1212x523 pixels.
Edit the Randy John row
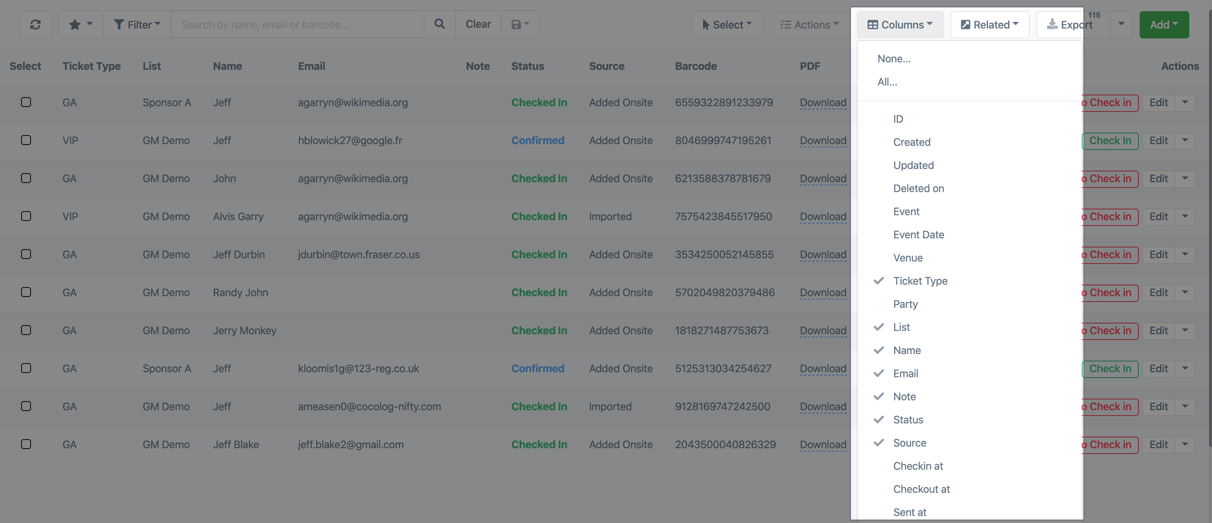[1158, 292]
